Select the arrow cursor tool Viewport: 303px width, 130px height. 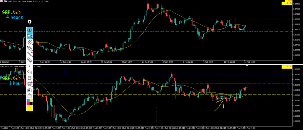pyautogui.click(x=30, y=36)
